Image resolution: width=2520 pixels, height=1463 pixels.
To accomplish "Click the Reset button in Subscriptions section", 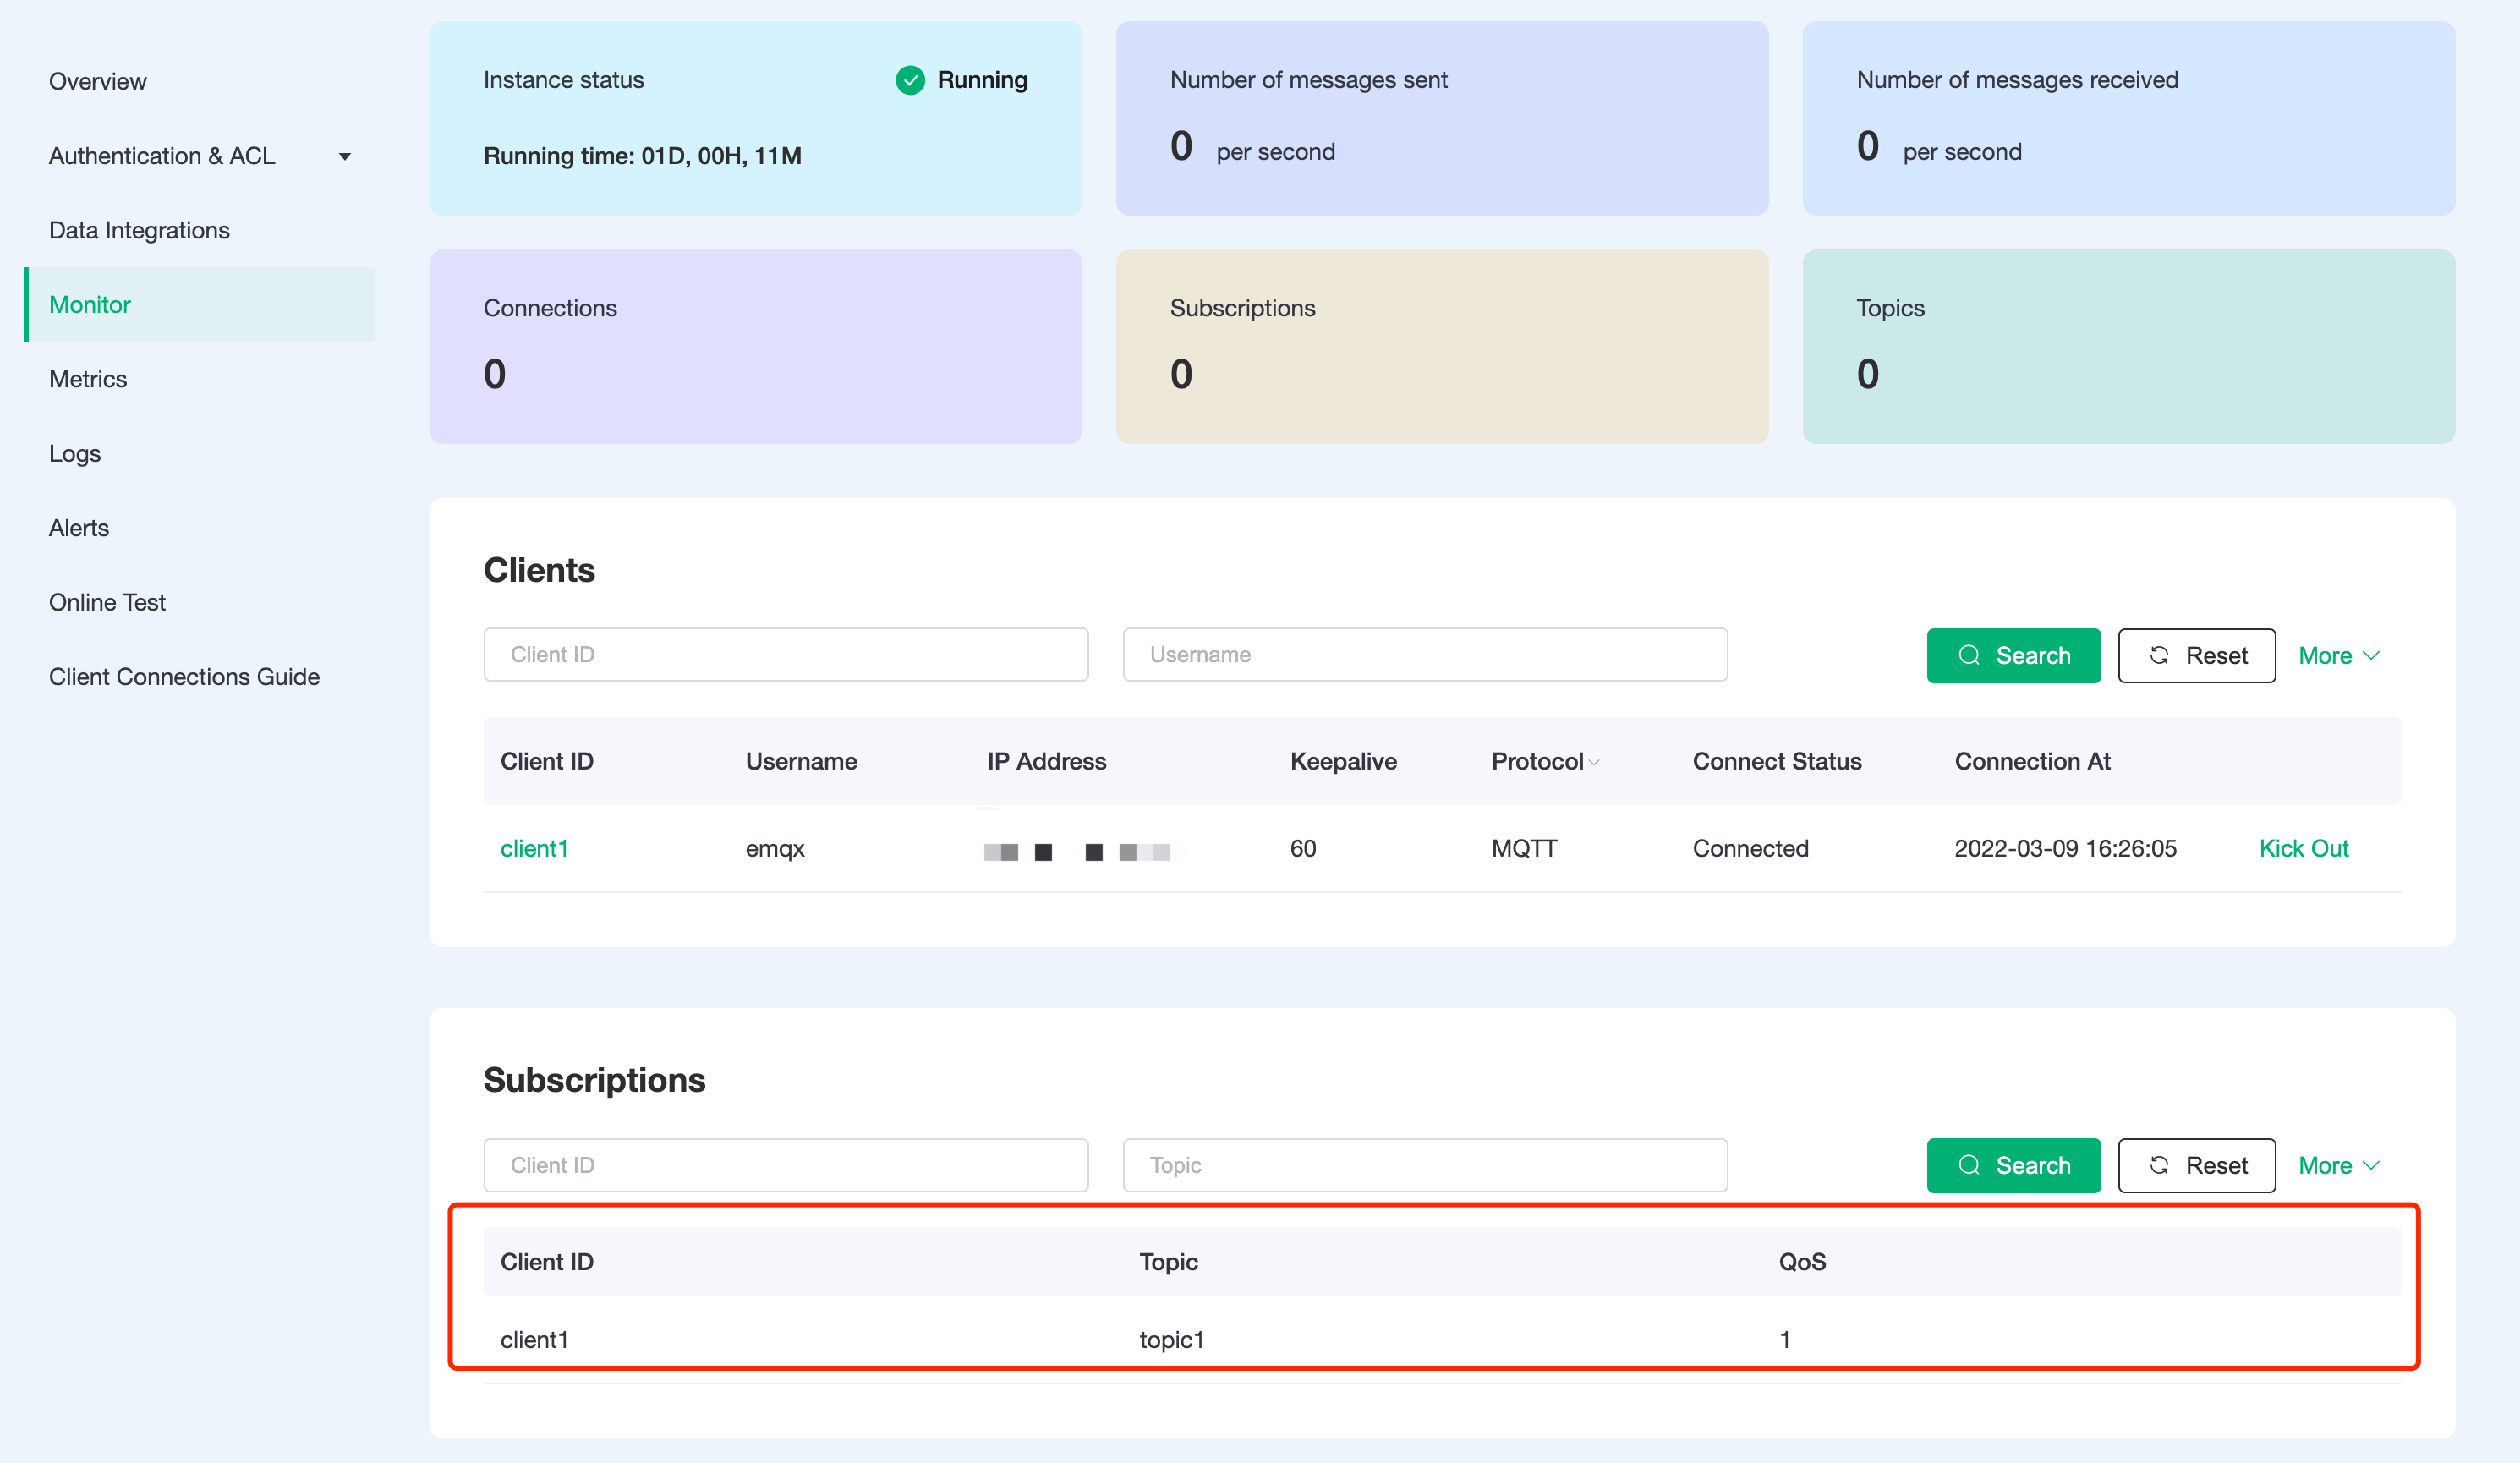I will 2196,1165.
